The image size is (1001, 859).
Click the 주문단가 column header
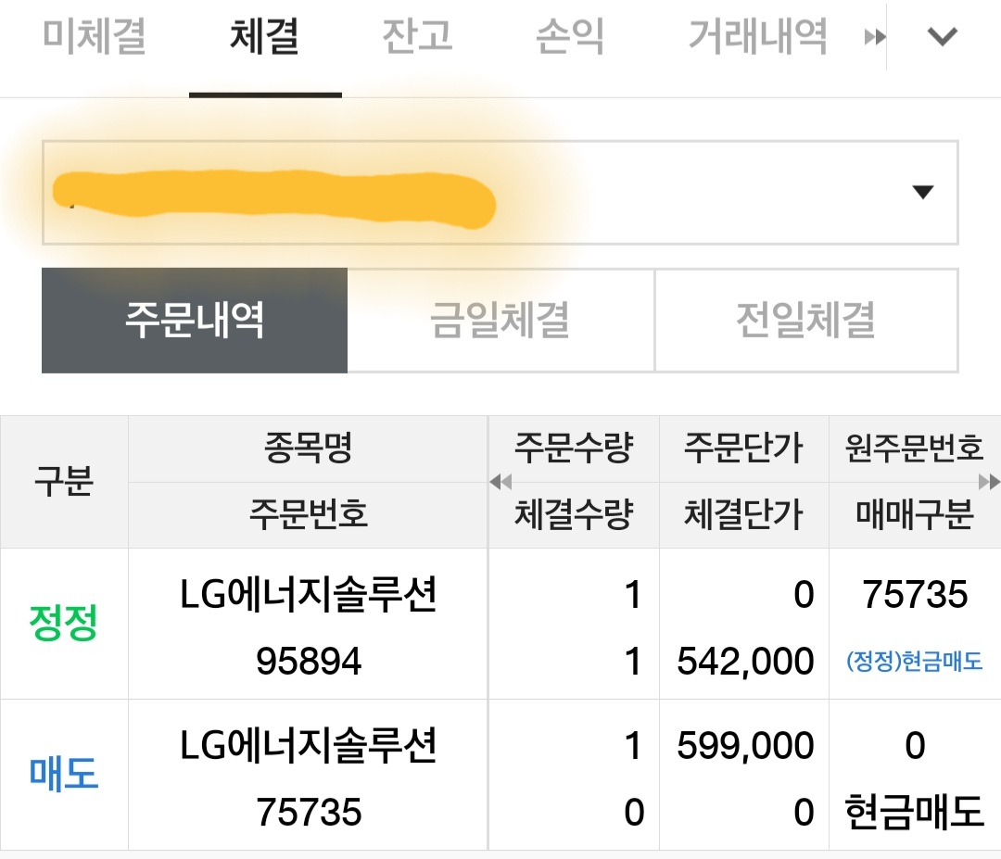[743, 448]
